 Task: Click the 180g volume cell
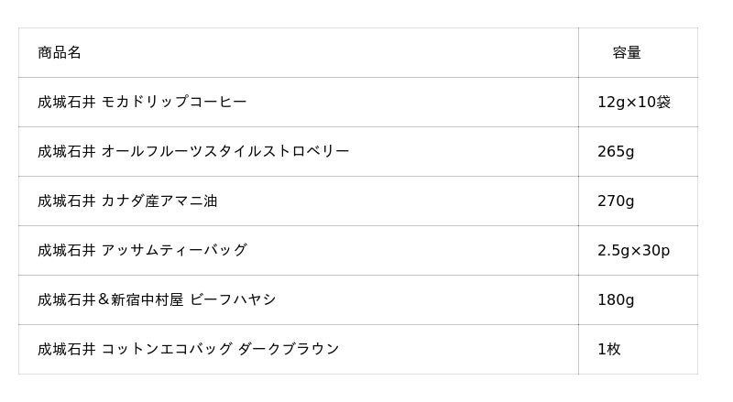[616, 300]
